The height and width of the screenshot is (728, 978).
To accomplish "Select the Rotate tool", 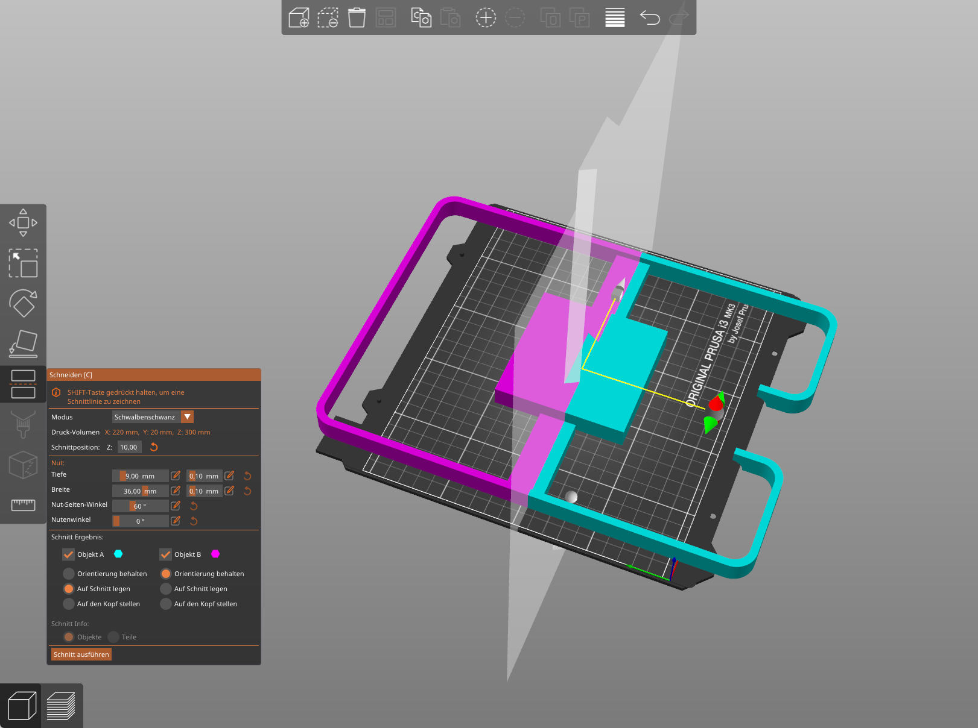I will (23, 303).
